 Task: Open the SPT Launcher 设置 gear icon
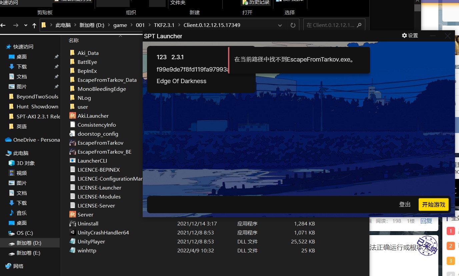404,36
